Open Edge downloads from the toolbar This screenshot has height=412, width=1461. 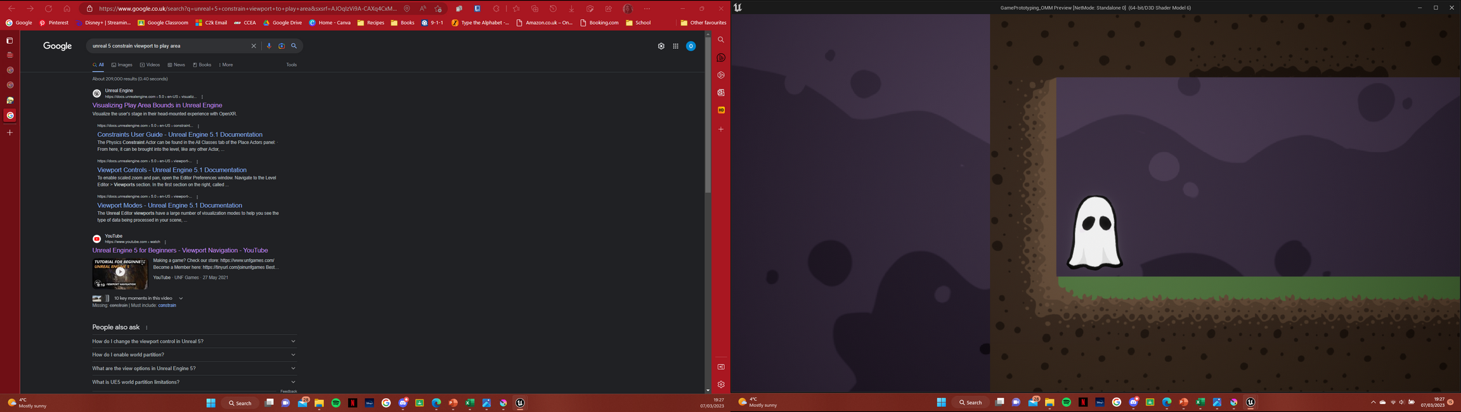click(571, 9)
